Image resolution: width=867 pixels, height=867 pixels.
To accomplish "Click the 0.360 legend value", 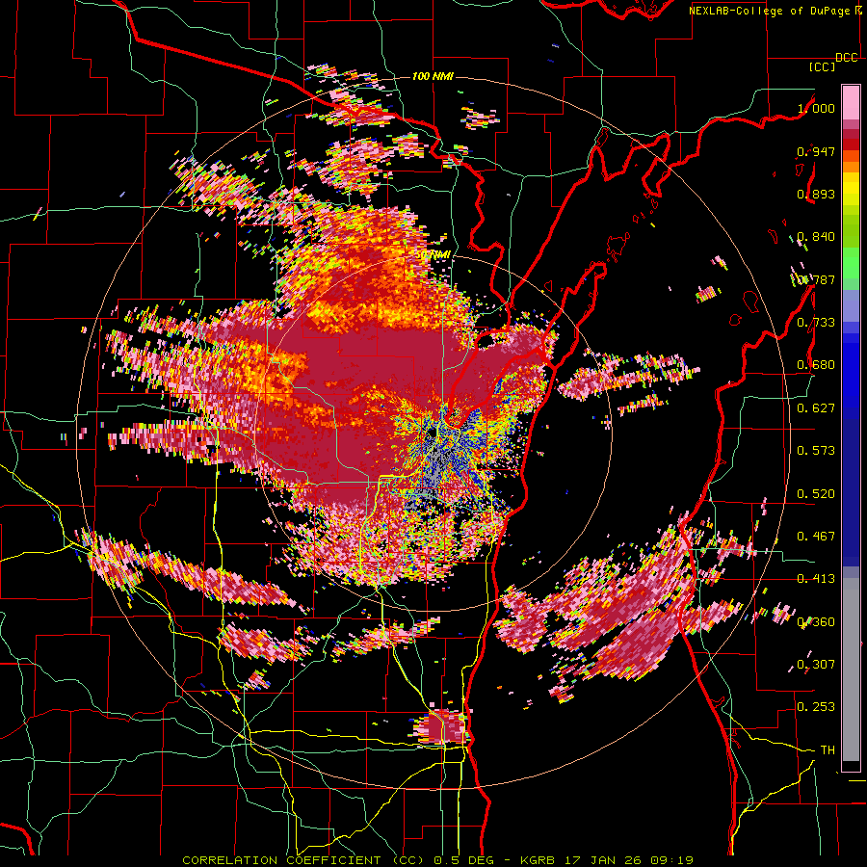I will pos(816,622).
